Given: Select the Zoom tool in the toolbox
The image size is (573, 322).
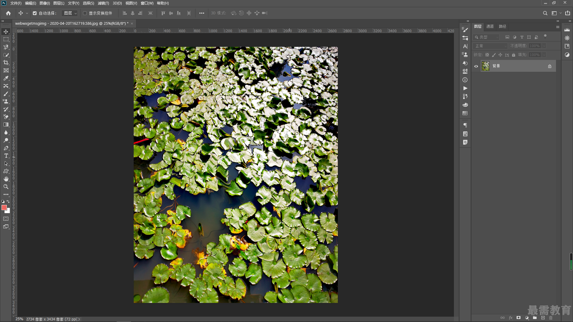Looking at the screenshot, I should tap(6, 187).
